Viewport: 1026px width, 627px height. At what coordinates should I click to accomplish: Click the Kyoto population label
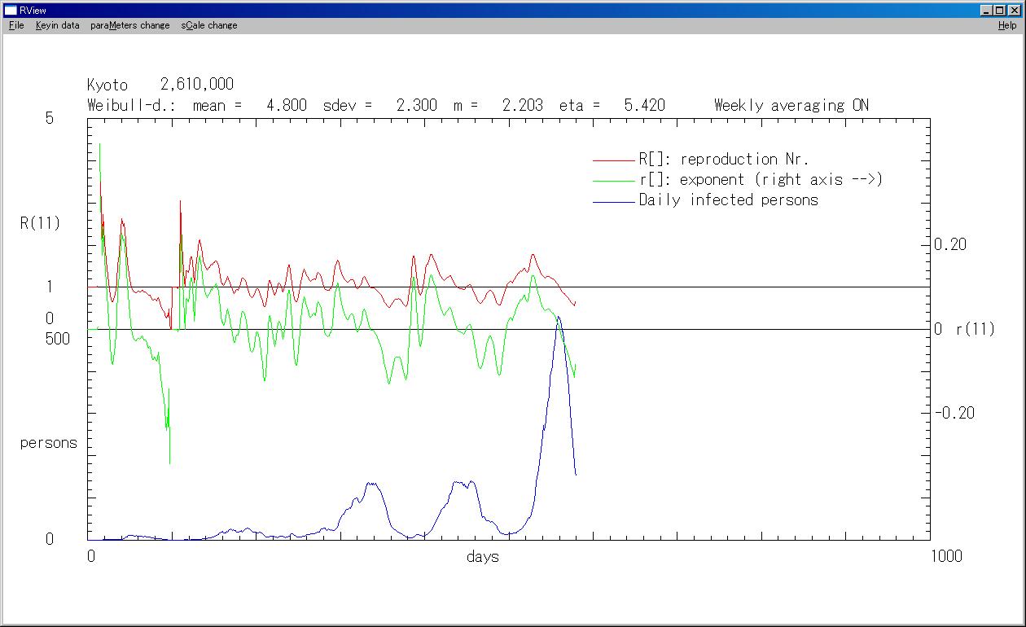click(x=160, y=85)
